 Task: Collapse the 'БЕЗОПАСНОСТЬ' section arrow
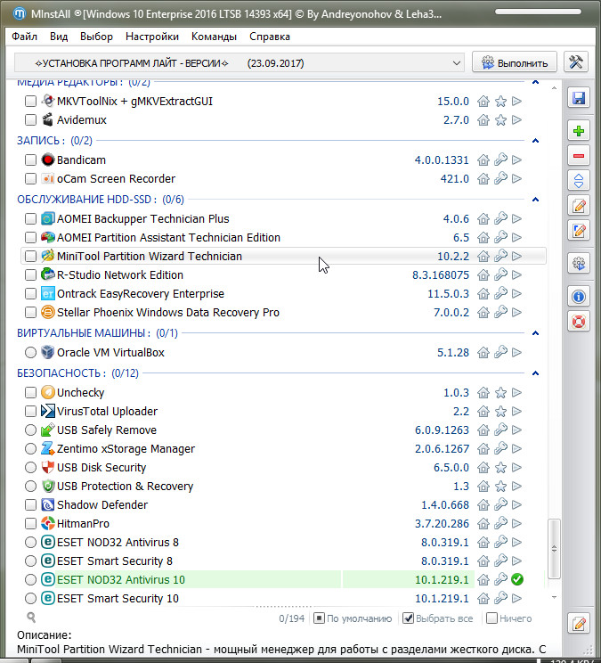coord(535,373)
